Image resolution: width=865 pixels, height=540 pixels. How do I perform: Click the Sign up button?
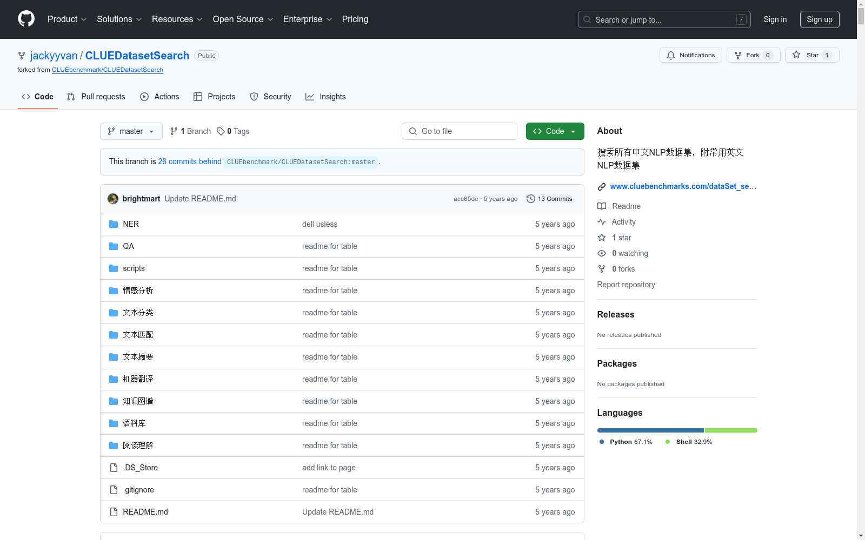tap(820, 19)
